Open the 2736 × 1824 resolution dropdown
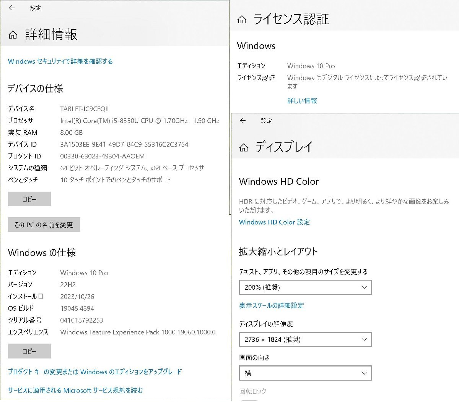The width and height of the screenshot is (459, 402). (306, 339)
